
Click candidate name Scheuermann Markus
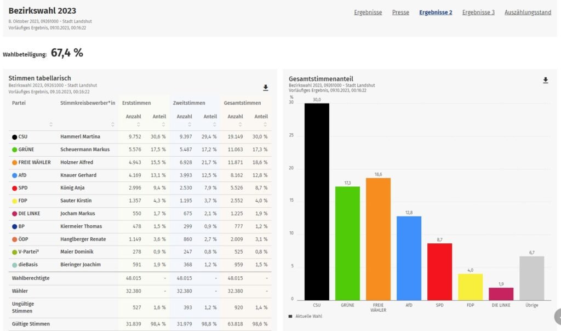coord(85,150)
